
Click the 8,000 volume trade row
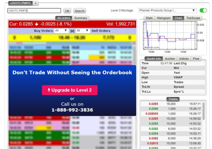pyautogui.click(x=171, y=129)
